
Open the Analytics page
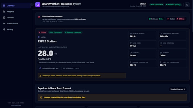pyautogui.click(x=16, y=12)
